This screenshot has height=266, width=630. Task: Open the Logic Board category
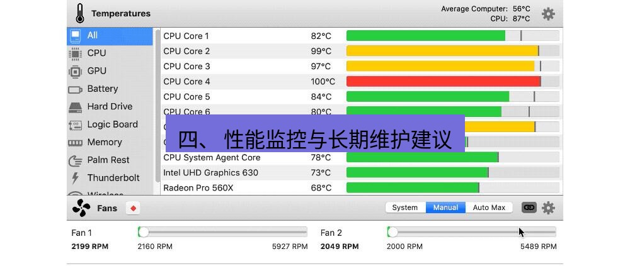pyautogui.click(x=112, y=125)
